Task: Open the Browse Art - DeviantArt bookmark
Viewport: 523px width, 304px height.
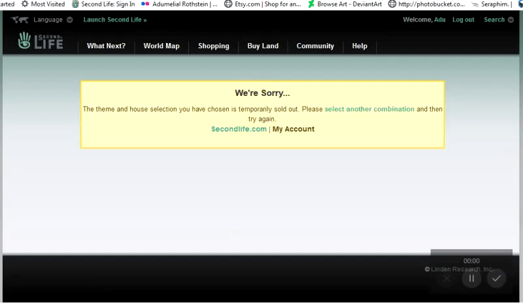Action: [345, 4]
